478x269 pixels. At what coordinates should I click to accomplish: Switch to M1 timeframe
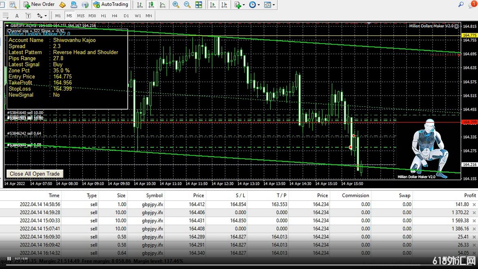tap(58, 16)
